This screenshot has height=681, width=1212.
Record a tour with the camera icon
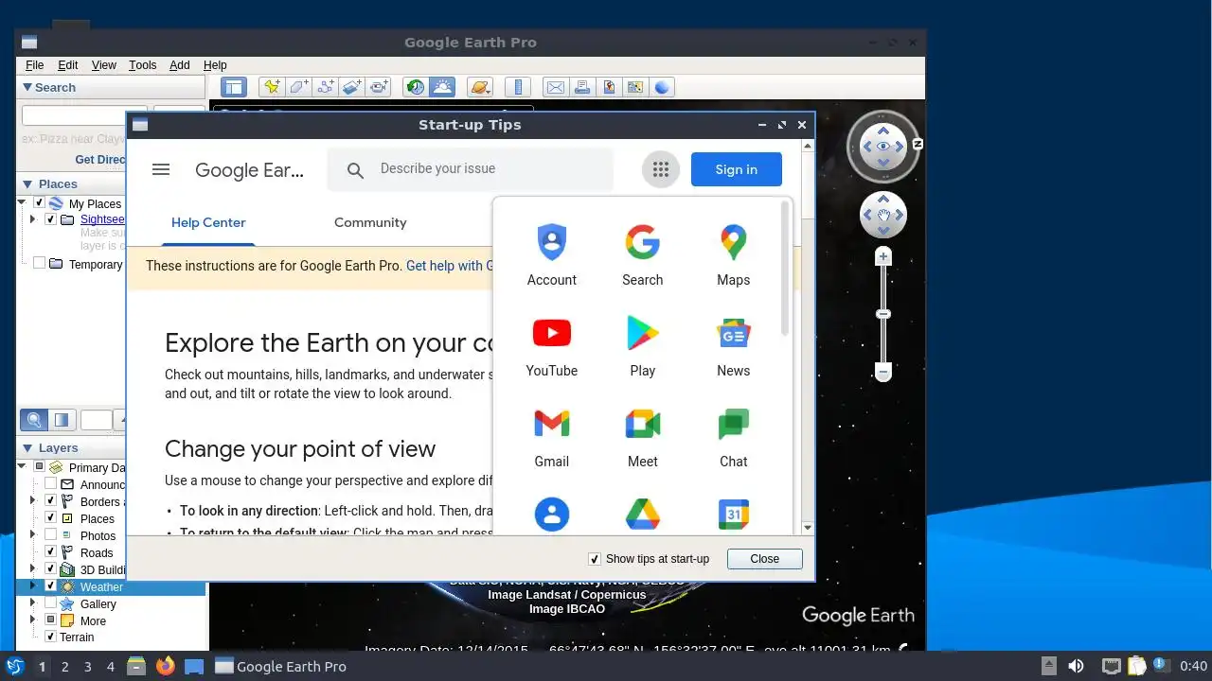(x=379, y=87)
